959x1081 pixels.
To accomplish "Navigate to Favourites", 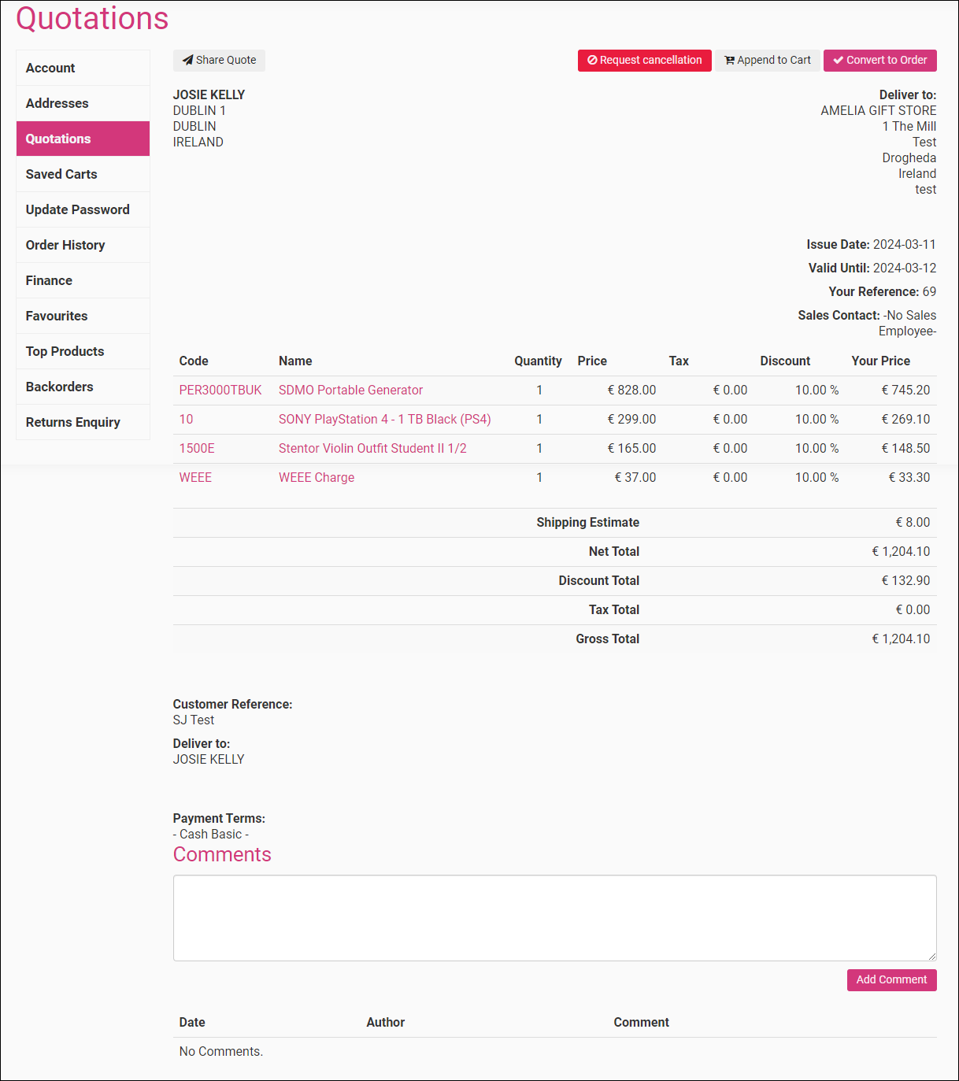I will pyautogui.click(x=57, y=317).
